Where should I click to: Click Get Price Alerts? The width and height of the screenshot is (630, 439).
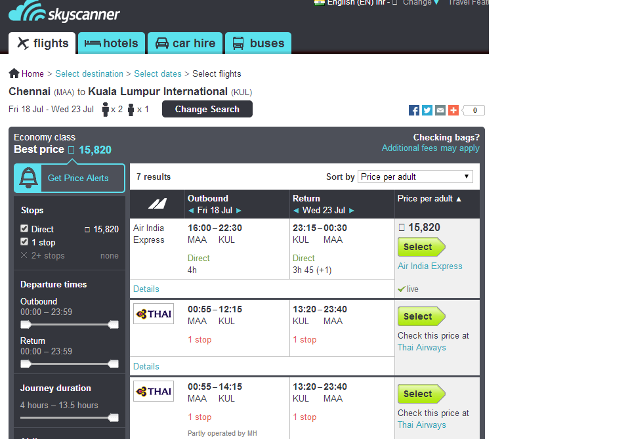pyautogui.click(x=78, y=178)
